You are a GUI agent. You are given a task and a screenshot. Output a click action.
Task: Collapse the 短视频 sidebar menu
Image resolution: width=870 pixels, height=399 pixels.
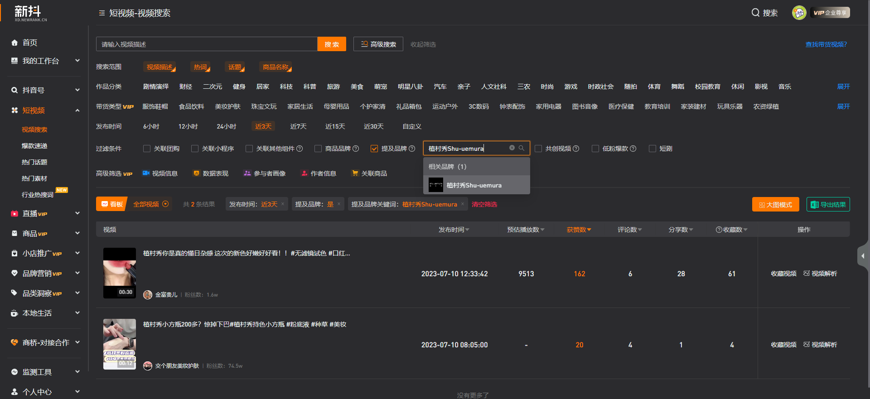tap(77, 110)
